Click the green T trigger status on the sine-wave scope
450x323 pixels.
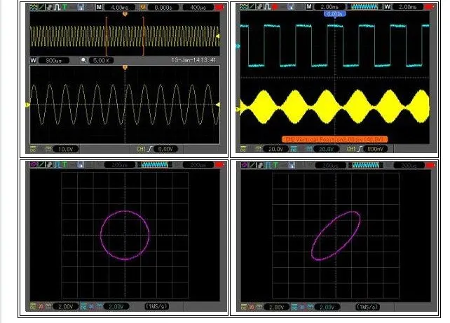pyautogui.click(x=64, y=7)
